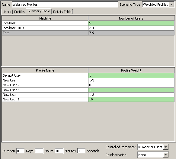This screenshot has width=176, height=159.
Task: Click the Duration Days input field
Action: pyautogui.click(x=21, y=151)
